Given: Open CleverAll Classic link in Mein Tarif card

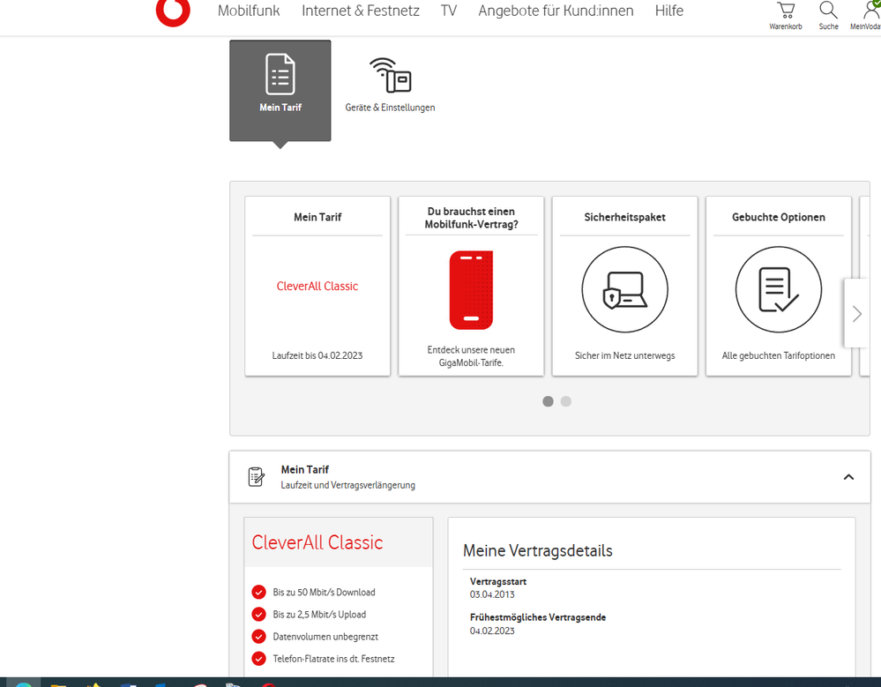Looking at the screenshot, I should [x=317, y=286].
